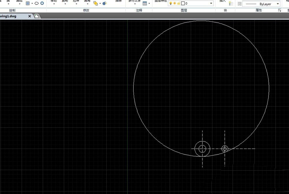Screen dimensions: 289x194
Task: Select the hatch/gradient tool icon
Action: tap(28, 3)
